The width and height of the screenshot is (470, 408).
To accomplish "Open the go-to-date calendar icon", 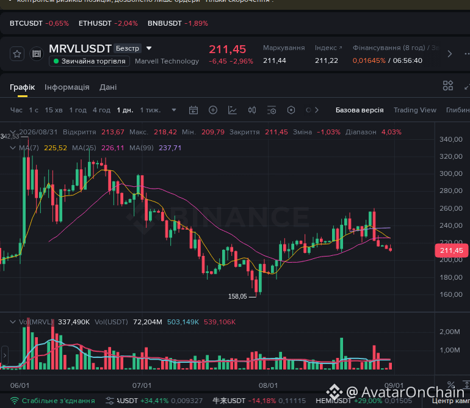I will pyautogui.click(x=193, y=110).
